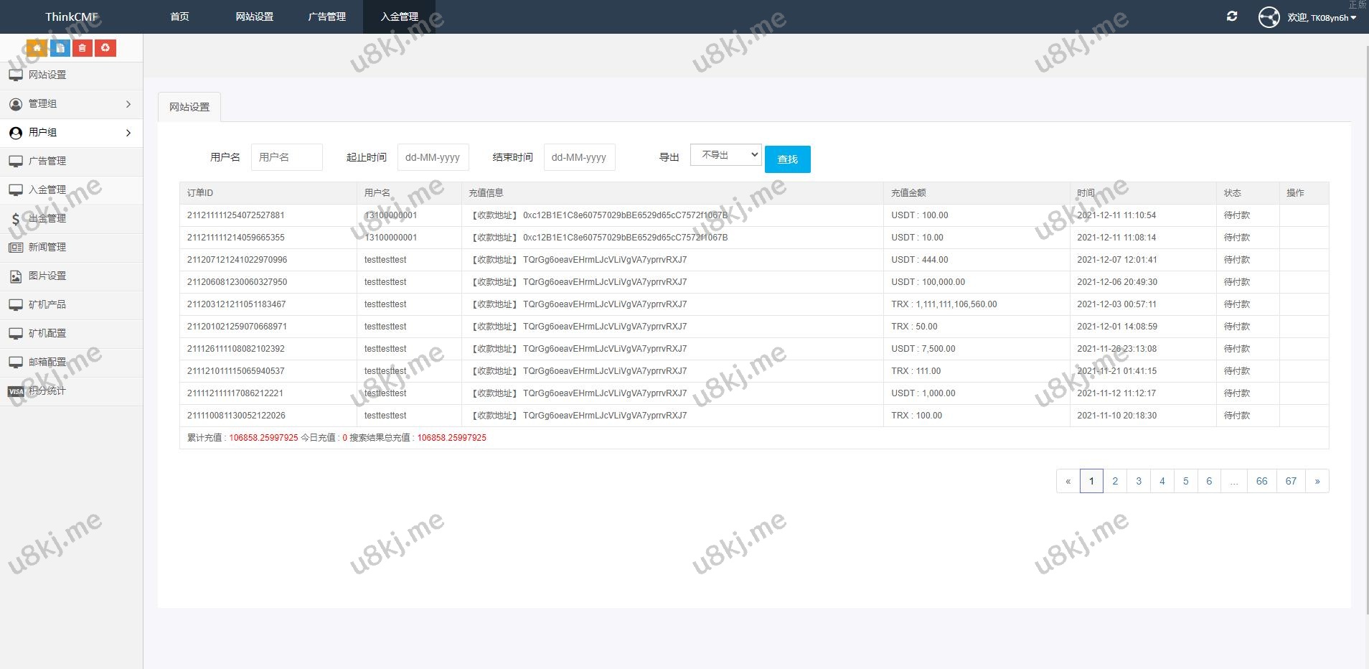Click the red recycle shortcut icon

105,48
